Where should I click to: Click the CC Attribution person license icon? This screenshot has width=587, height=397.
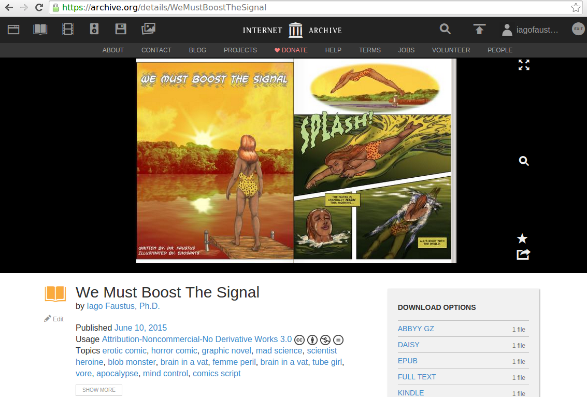(312, 339)
